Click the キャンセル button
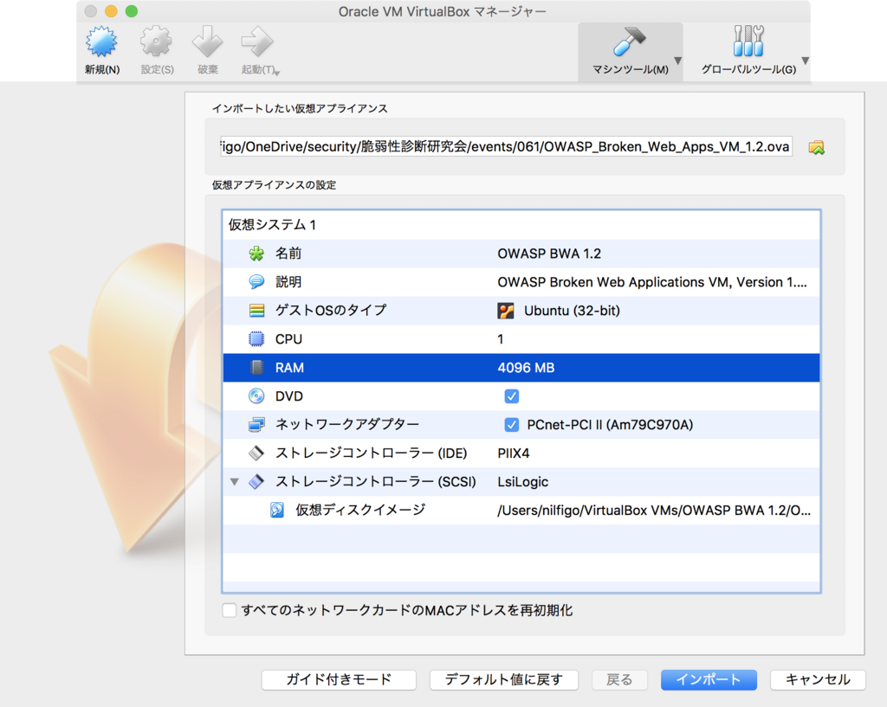887x707 pixels. coord(818,679)
